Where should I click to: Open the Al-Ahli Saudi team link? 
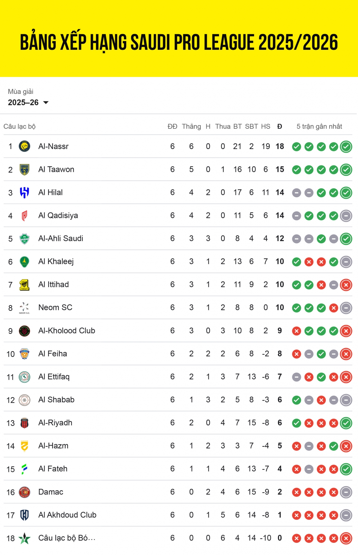(61, 238)
